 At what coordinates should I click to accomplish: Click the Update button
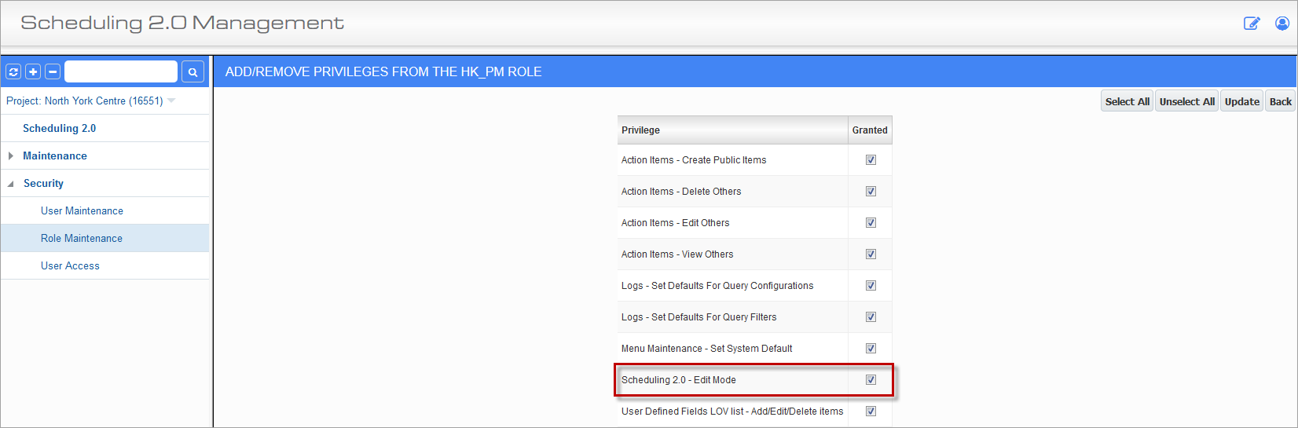[x=1241, y=101]
